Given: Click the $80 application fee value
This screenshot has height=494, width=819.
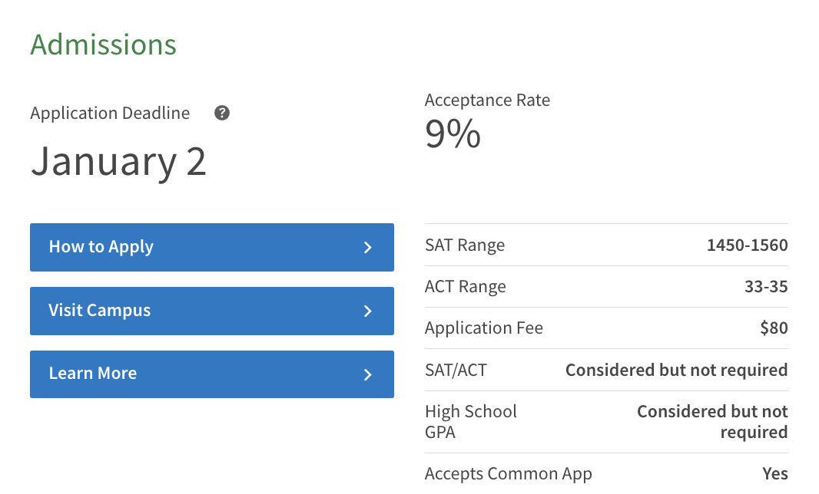Looking at the screenshot, I should tap(774, 328).
